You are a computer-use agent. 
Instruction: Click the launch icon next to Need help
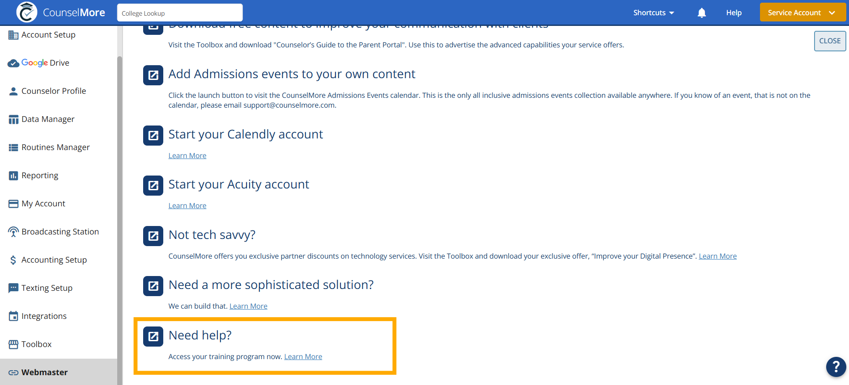point(153,336)
